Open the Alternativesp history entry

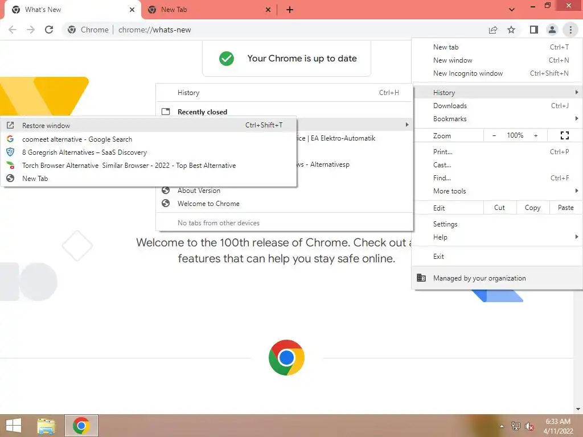(323, 164)
